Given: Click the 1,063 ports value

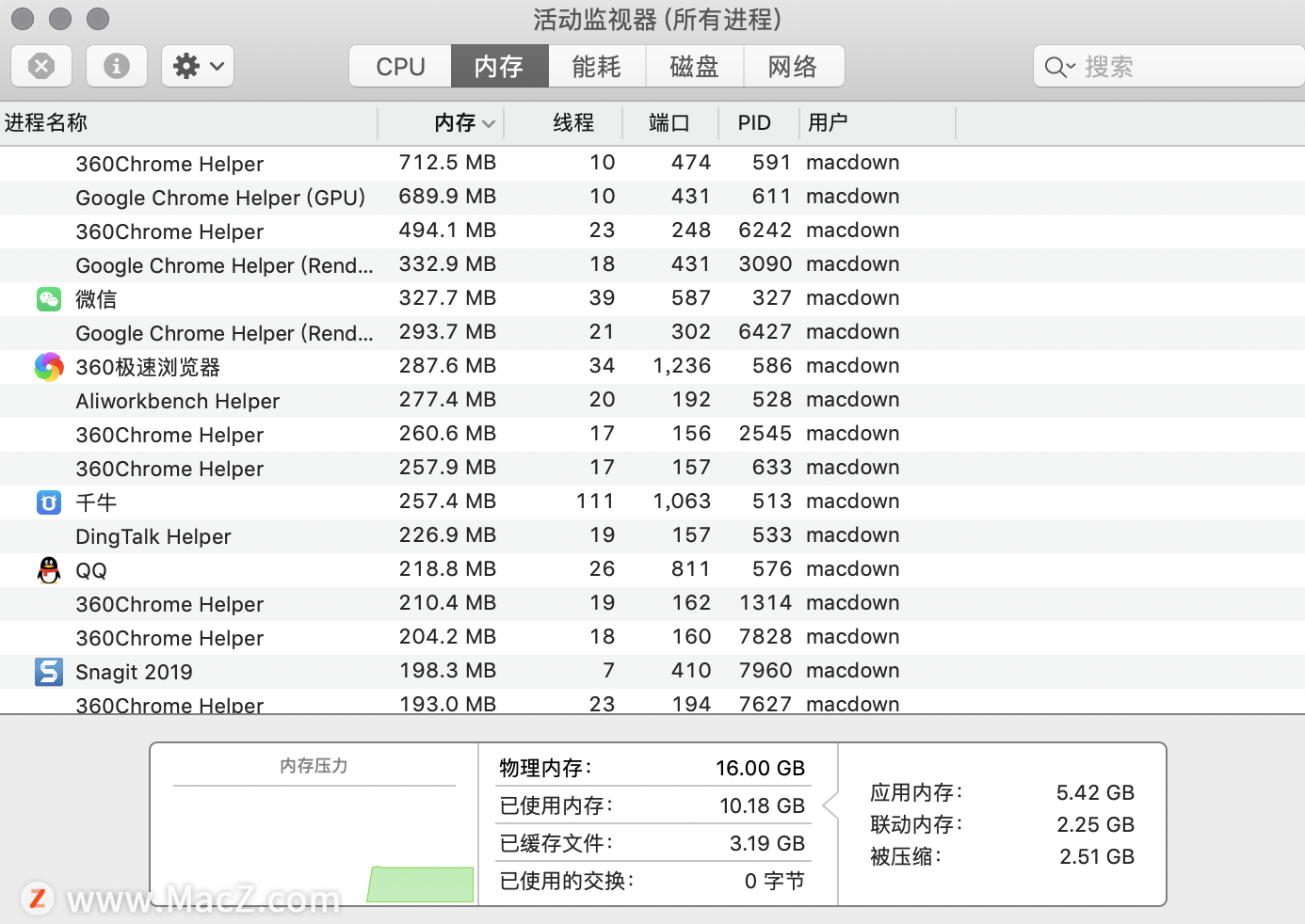Looking at the screenshot, I should point(682,501).
